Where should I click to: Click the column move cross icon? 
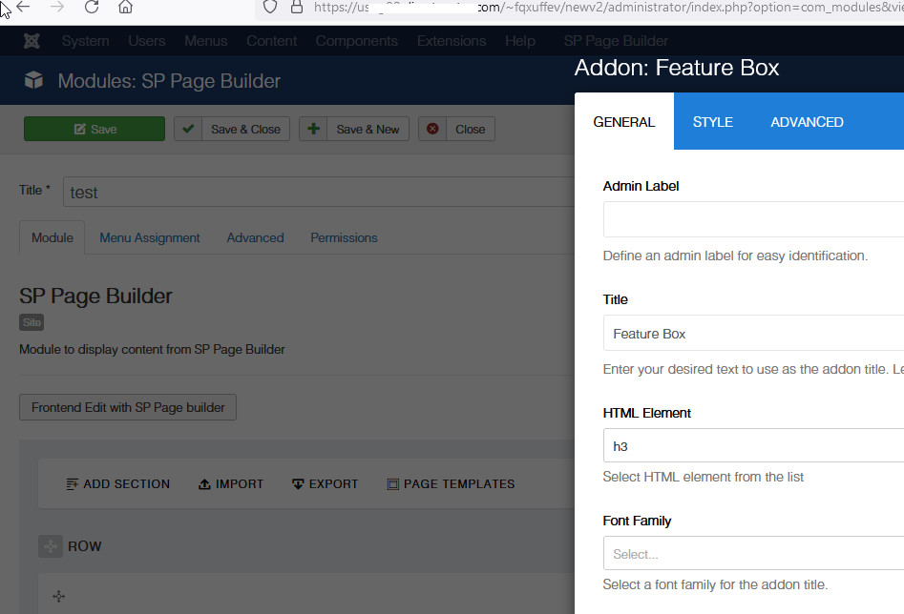(x=58, y=596)
